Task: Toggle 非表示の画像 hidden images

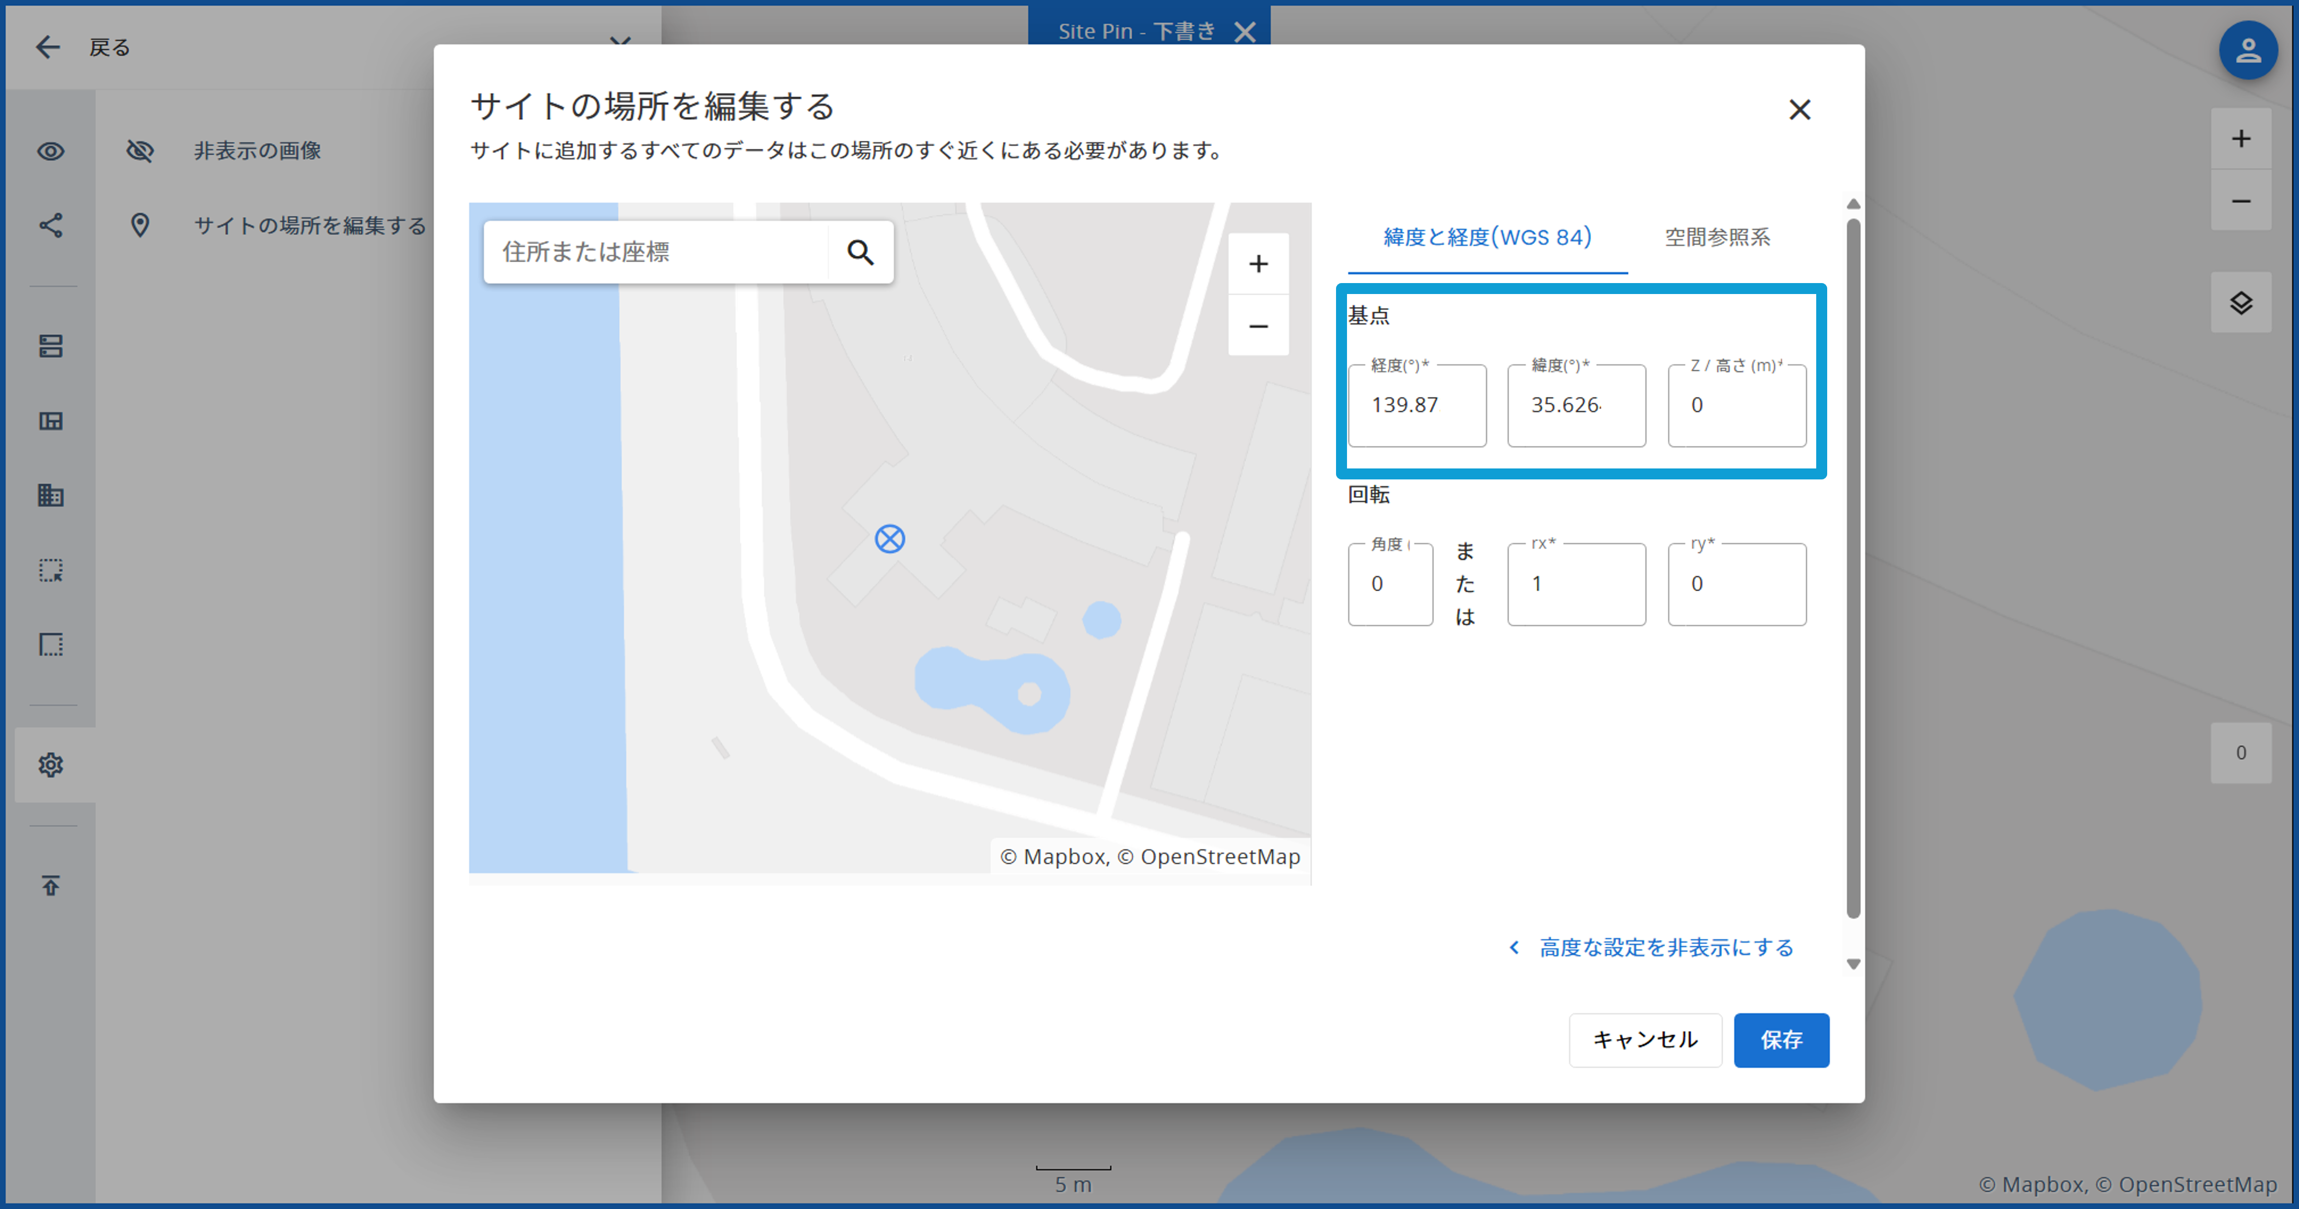Action: point(257,151)
